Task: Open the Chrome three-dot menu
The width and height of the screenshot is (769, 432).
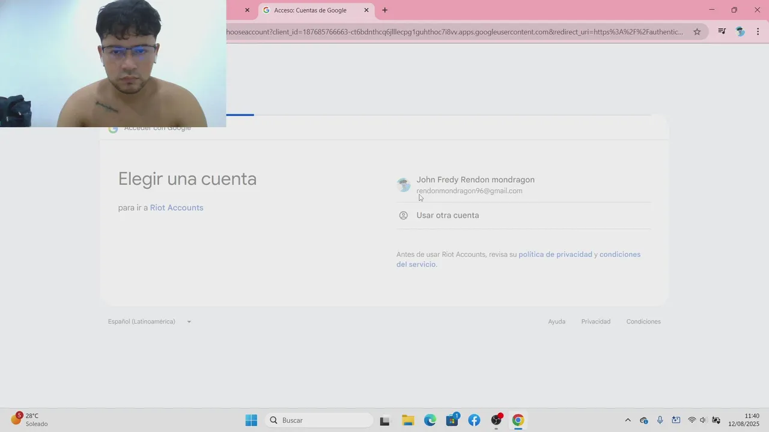Action: 758,32
